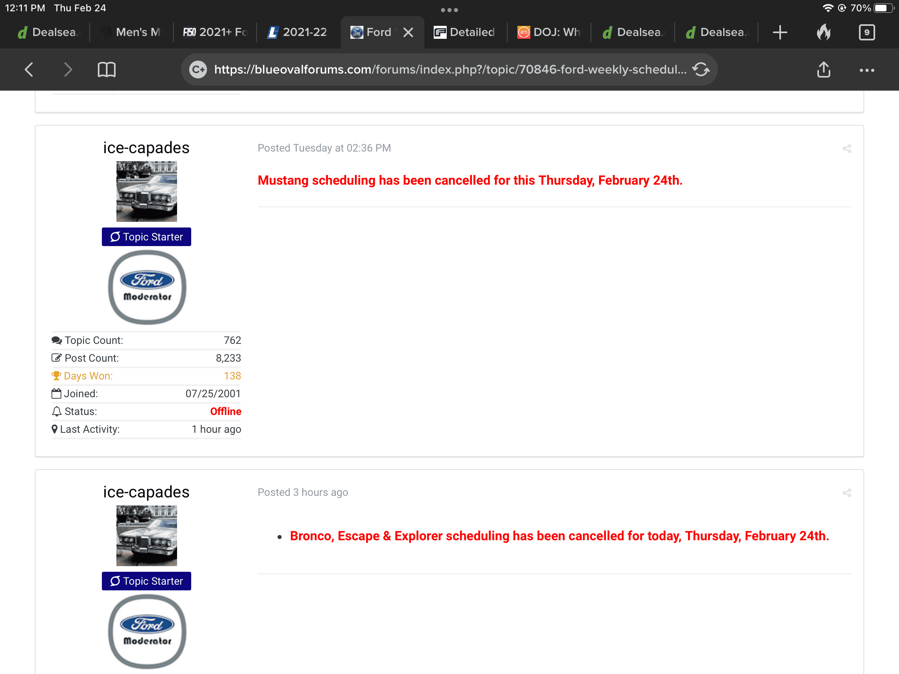Open the tab overview showing 9 tabs
899x674 pixels.
[x=867, y=32]
